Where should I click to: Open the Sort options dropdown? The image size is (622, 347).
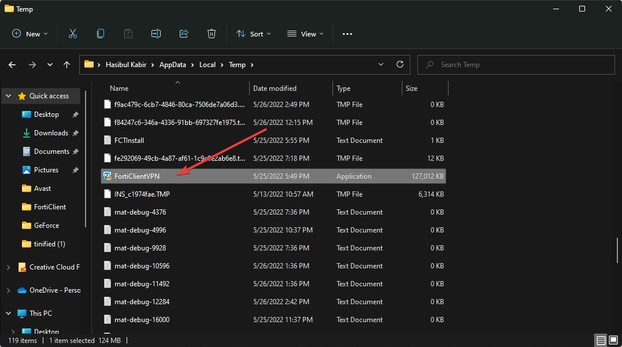tap(253, 34)
